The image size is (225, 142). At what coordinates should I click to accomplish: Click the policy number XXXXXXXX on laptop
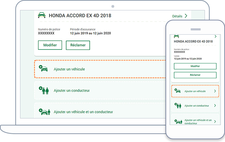[x=46, y=33]
